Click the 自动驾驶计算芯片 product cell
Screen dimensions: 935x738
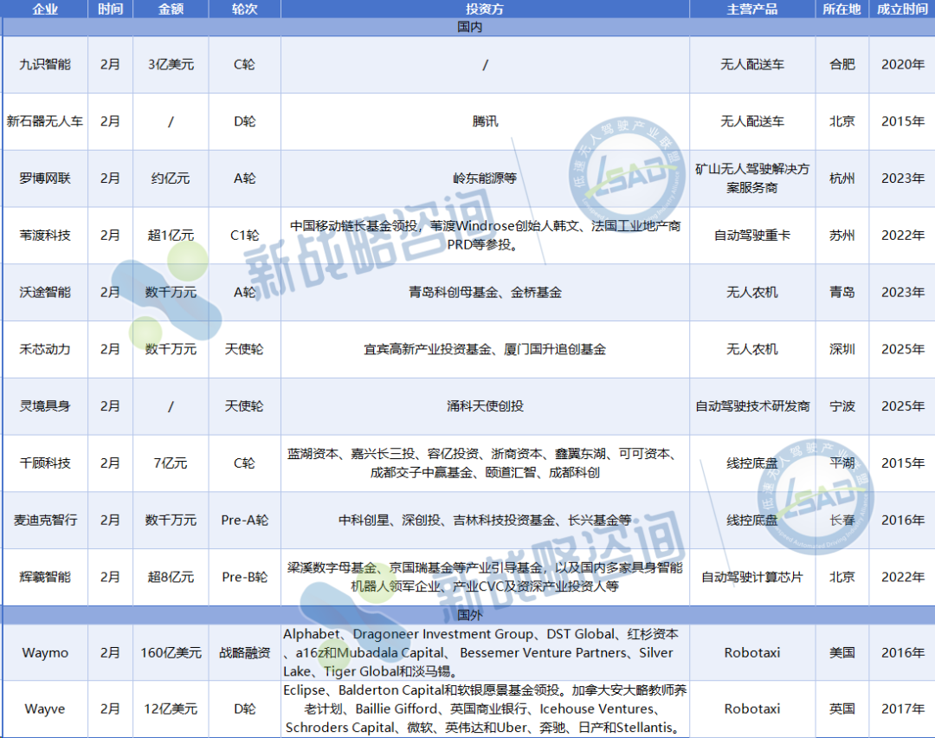point(751,577)
